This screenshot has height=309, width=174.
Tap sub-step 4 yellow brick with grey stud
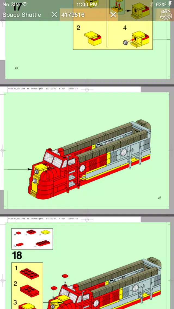[x=136, y=39]
